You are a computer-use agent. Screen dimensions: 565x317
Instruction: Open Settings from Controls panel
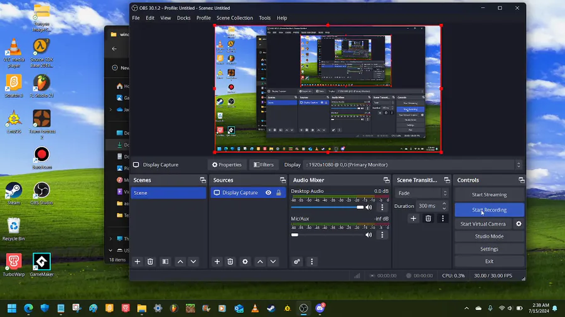489,249
